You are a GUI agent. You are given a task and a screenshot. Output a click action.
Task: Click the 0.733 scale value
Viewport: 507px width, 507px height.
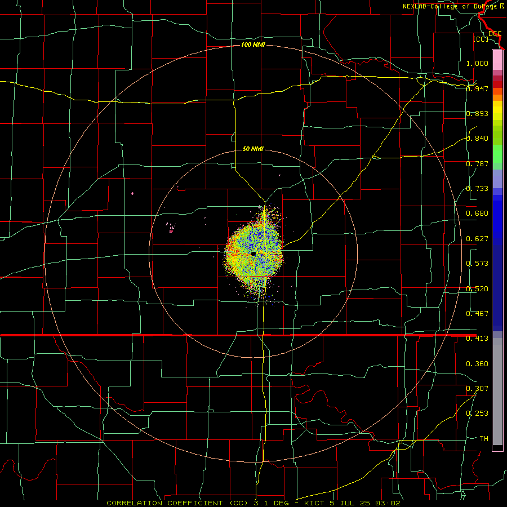477,189
